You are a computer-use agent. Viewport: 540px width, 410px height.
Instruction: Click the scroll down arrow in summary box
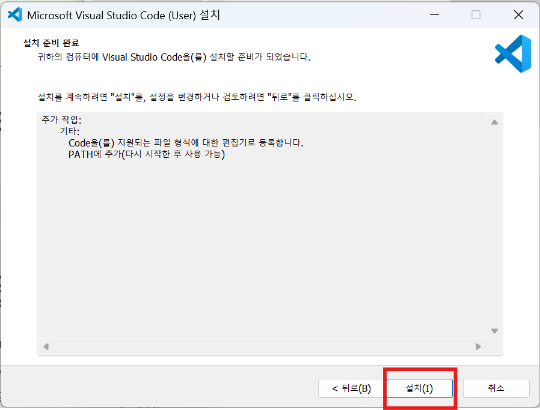[x=494, y=331]
